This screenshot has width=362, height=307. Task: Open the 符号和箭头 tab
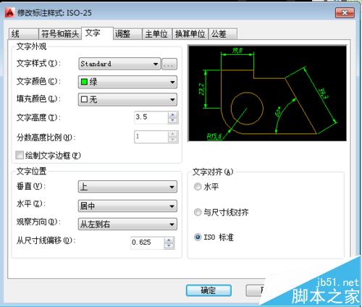[x=60, y=34]
